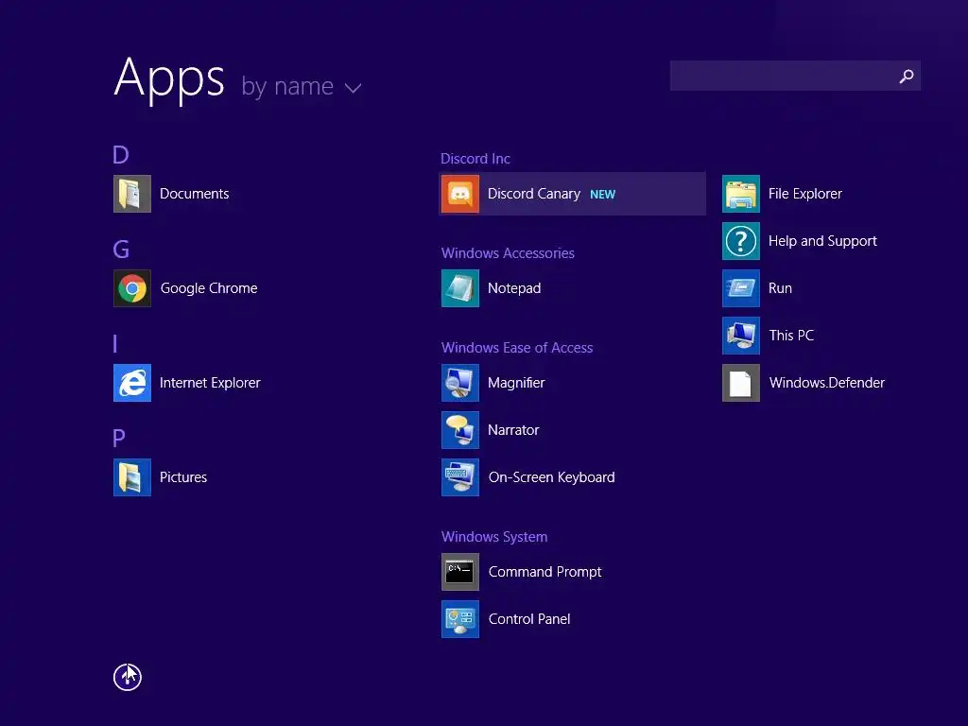Click the Discord Inc group header
The width and height of the screenshot is (968, 726).
click(475, 159)
